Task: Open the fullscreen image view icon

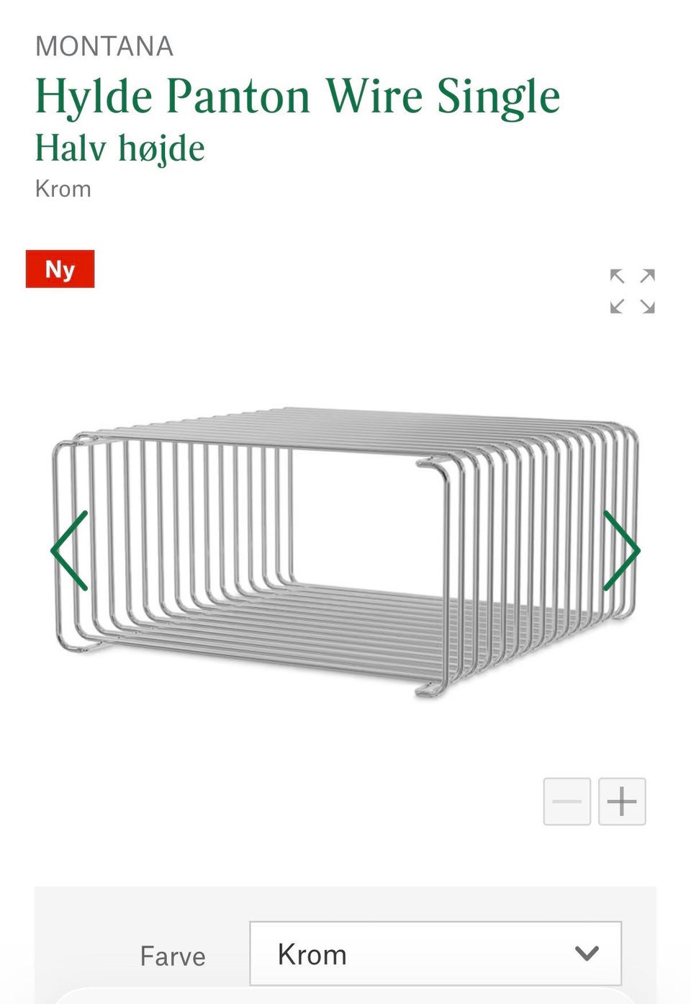Action: coord(632,292)
